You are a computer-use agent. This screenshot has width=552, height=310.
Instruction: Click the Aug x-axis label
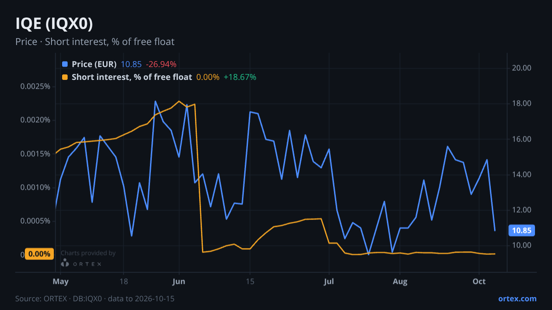400,281
